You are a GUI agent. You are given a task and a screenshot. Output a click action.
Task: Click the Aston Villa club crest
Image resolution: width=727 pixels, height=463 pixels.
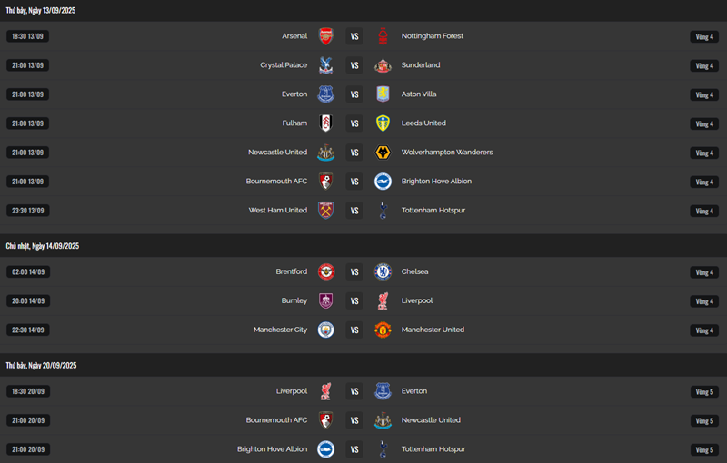(x=383, y=94)
